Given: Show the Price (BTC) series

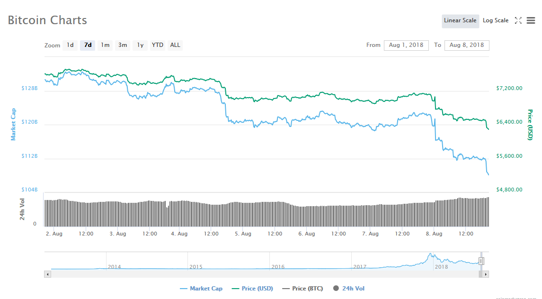Looking at the screenshot, I should pos(302,288).
